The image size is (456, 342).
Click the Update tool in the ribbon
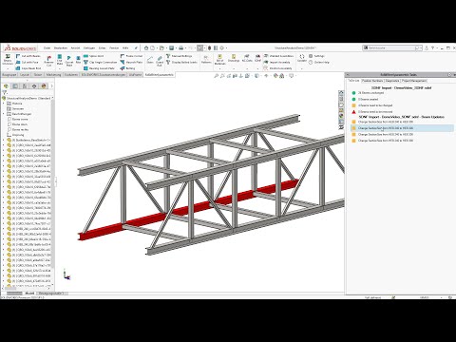[302, 58]
